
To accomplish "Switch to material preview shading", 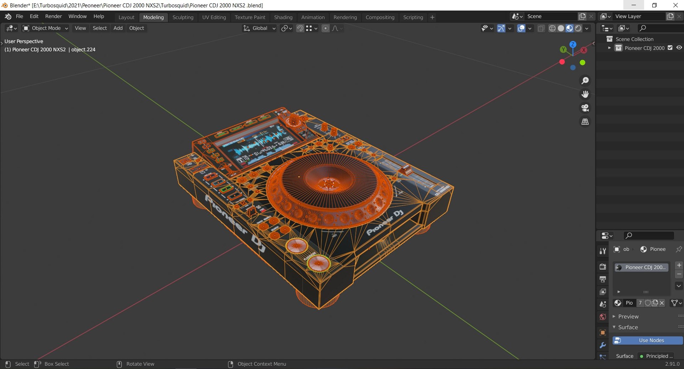I will click(569, 28).
